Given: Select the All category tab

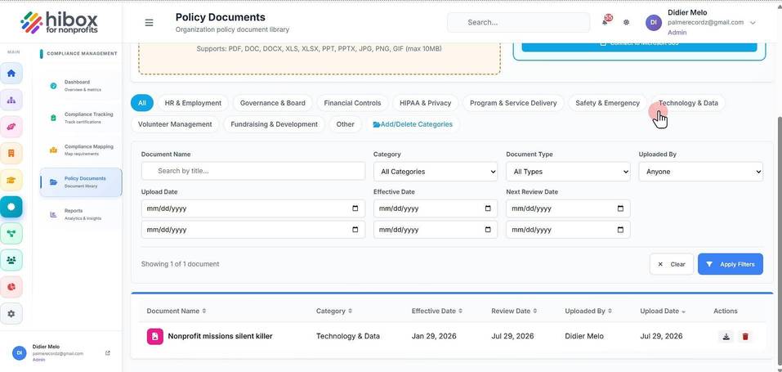Looking at the screenshot, I should tap(142, 103).
